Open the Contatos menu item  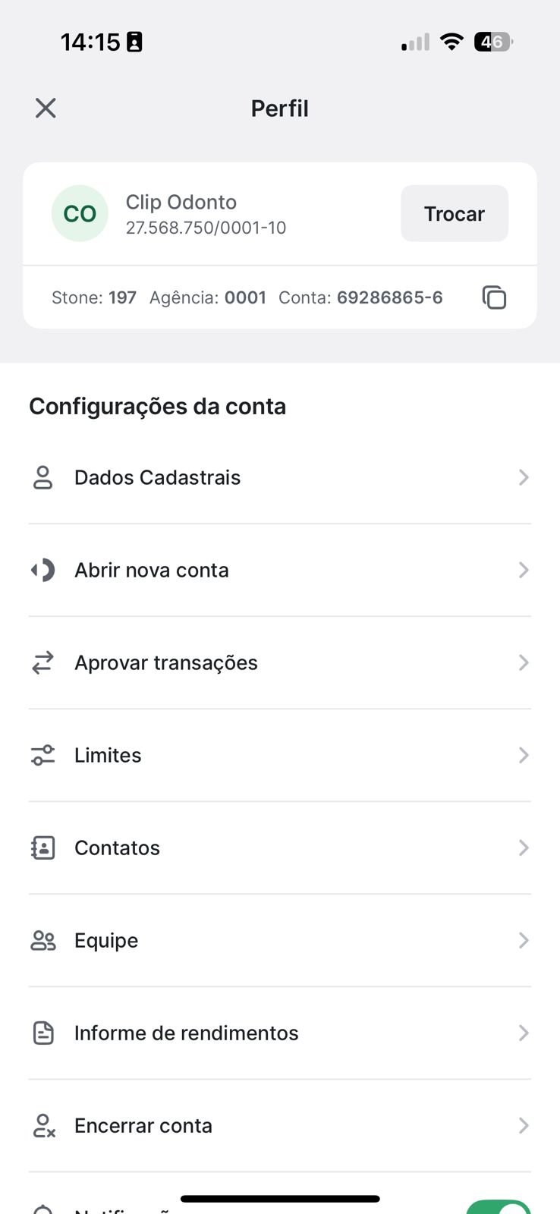(118, 848)
